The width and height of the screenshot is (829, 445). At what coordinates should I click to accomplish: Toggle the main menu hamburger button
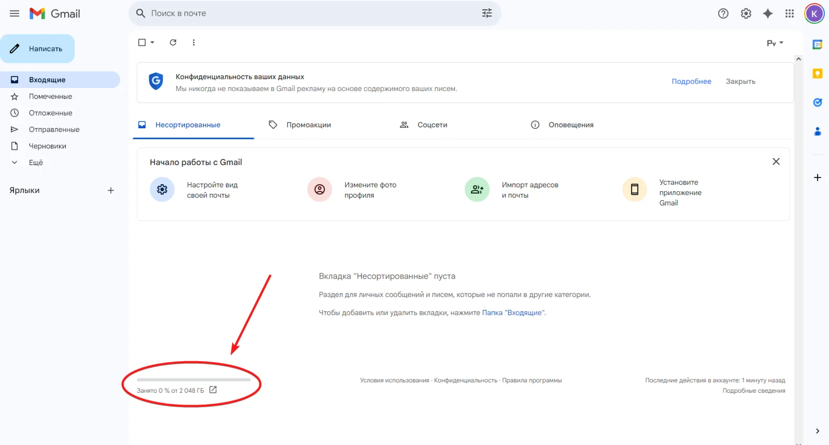point(15,13)
